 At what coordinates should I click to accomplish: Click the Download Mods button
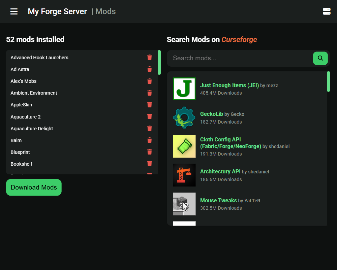pyautogui.click(x=34, y=187)
